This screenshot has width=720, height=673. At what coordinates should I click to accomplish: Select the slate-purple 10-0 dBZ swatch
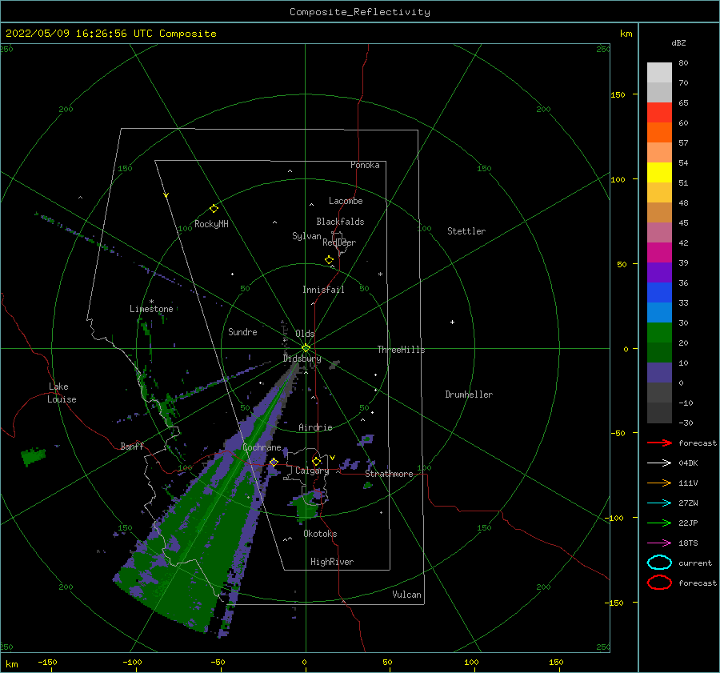pyautogui.click(x=659, y=373)
